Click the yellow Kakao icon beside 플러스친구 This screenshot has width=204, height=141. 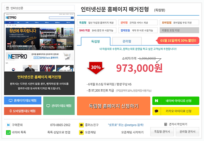point(81,125)
